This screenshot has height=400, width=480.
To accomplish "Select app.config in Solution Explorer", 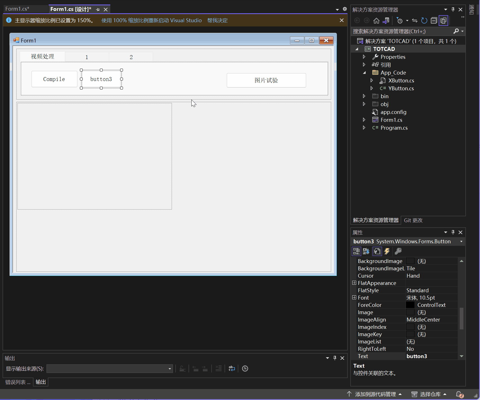I will pyautogui.click(x=393, y=112).
